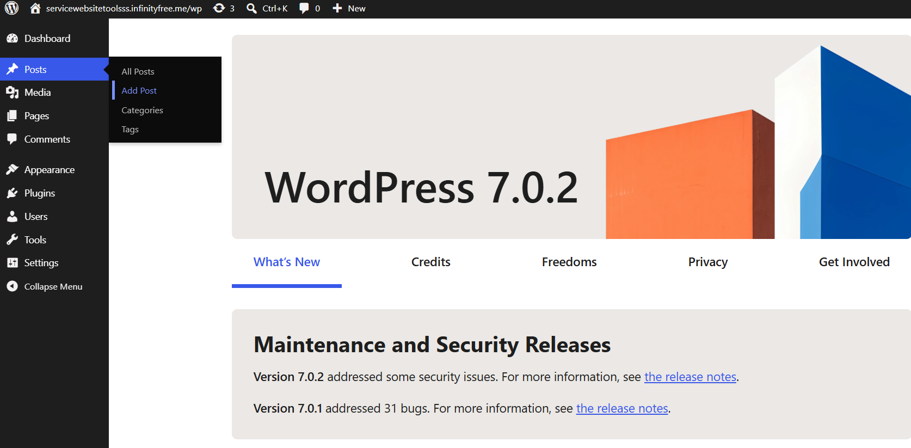Open Categories in the Posts submenu

click(x=142, y=110)
